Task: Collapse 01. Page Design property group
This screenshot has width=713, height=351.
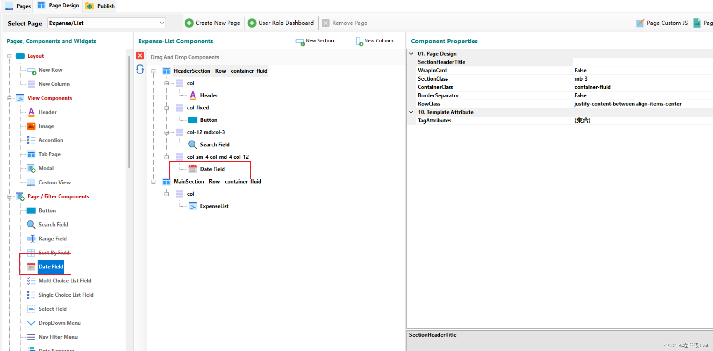Action: point(411,54)
